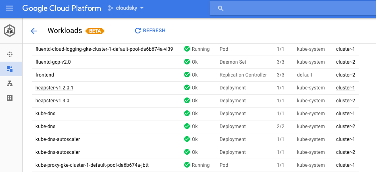Open the Clusters sidebar icon
Image resolution: width=376 pixels, height=172 pixels.
click(x=10, y=55)
